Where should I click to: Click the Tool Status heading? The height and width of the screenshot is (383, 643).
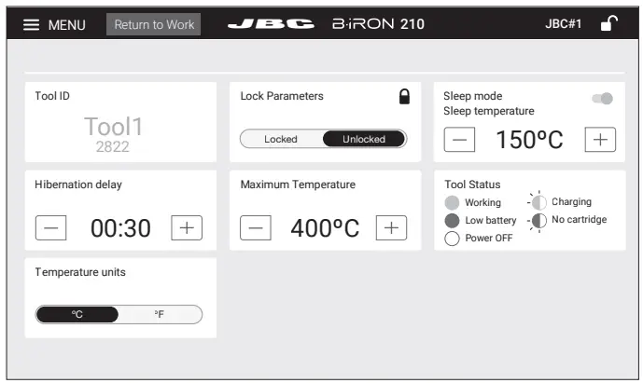pos(472,185)
